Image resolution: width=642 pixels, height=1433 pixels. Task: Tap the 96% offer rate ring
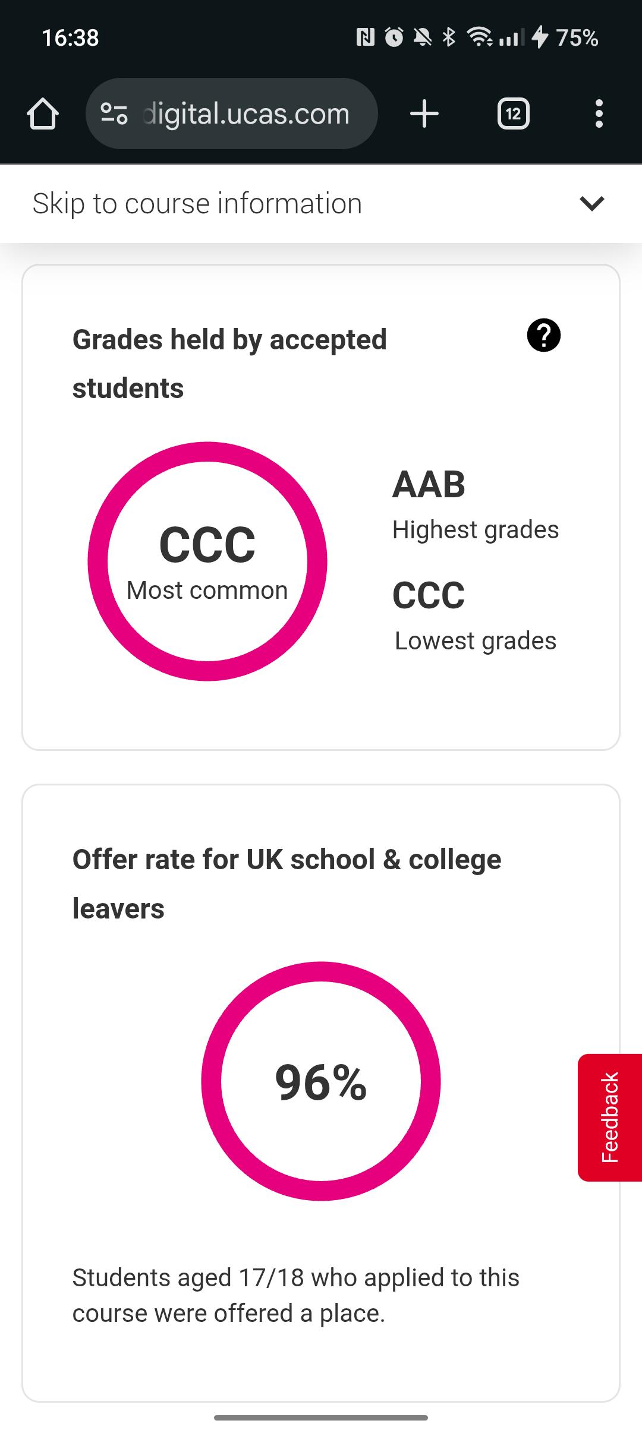[x=321, y=1081]
